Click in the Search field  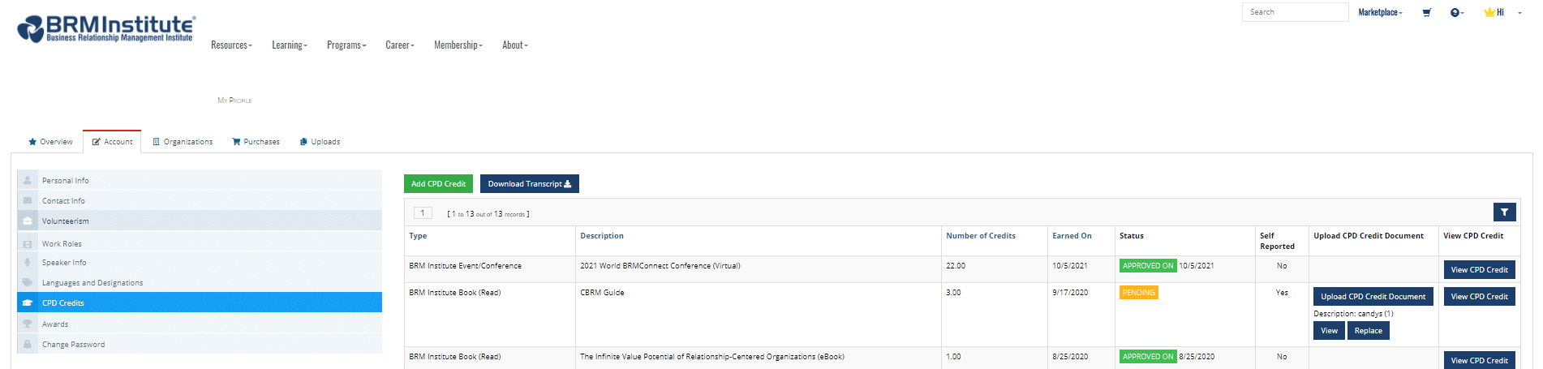point(1295,12)
